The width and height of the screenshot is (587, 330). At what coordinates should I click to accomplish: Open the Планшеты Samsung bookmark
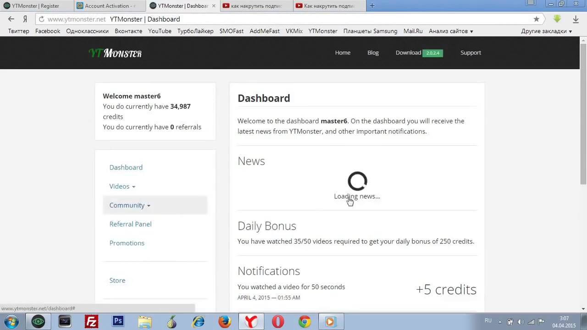pos(371,31)
